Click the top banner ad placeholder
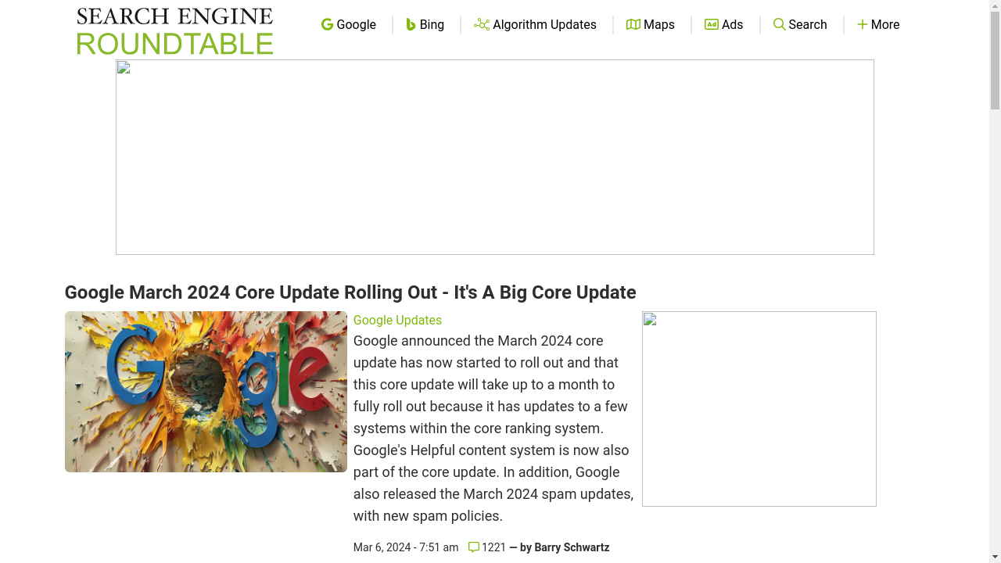 (495, 157)
